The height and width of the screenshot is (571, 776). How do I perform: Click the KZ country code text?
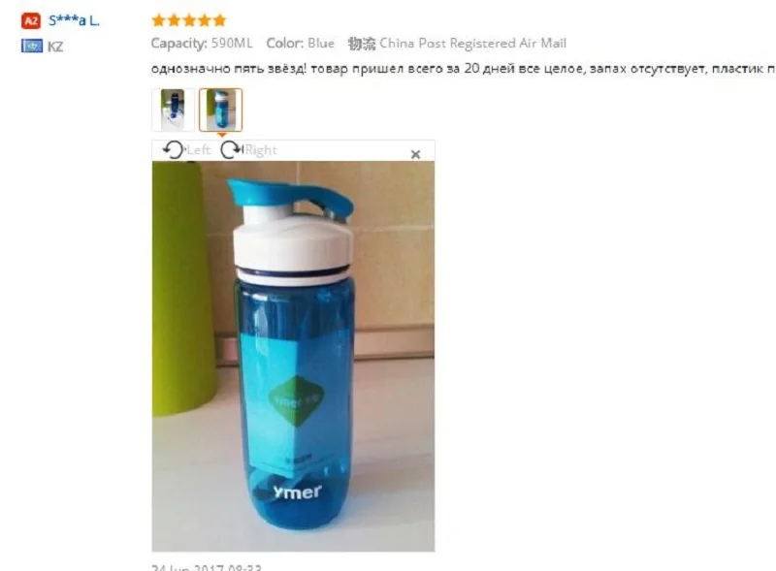click(x=55, y=47)
